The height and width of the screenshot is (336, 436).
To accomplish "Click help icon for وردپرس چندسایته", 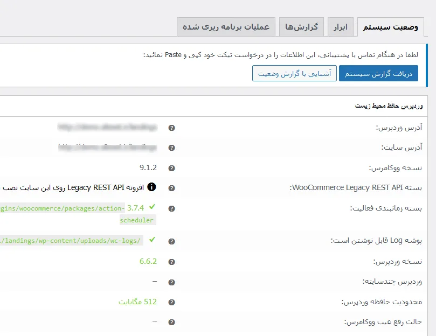I will (x=171, y=282).
